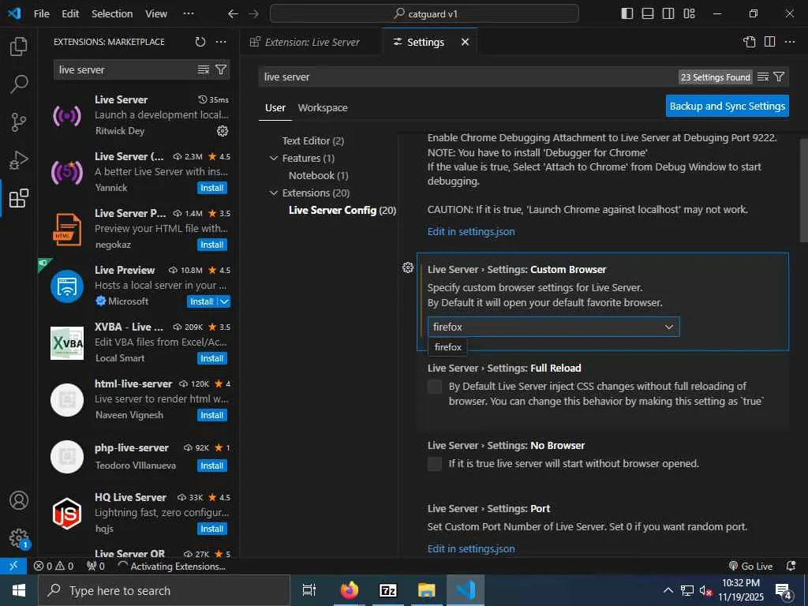Filter extensions with funnel icon
The width and height of the screenshot is (808, 606).
click(x=221, y=69)
